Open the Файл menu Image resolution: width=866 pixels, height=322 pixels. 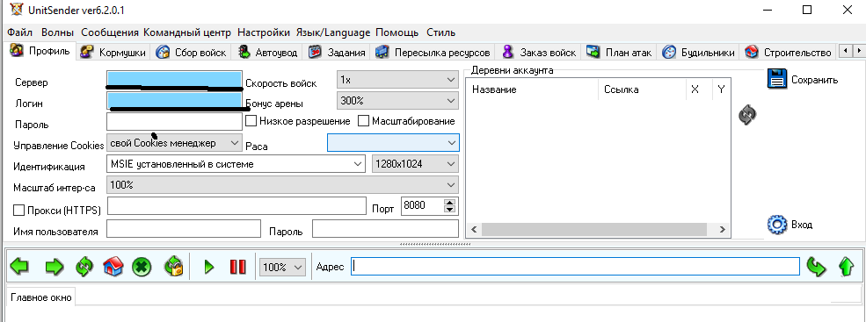coord(20,32)
